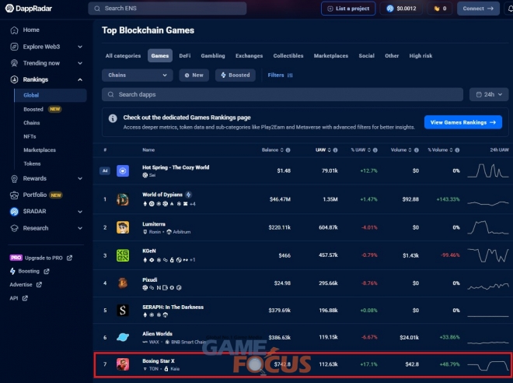
Task: Click the Hot Spring game logo
Action: click(123, 170)
